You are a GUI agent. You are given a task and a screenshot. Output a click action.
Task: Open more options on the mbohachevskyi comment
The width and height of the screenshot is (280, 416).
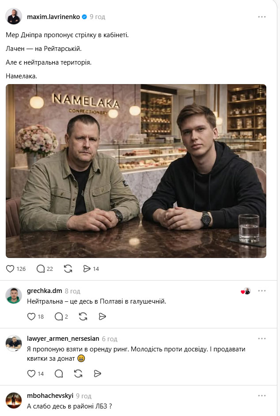[262, 396]
